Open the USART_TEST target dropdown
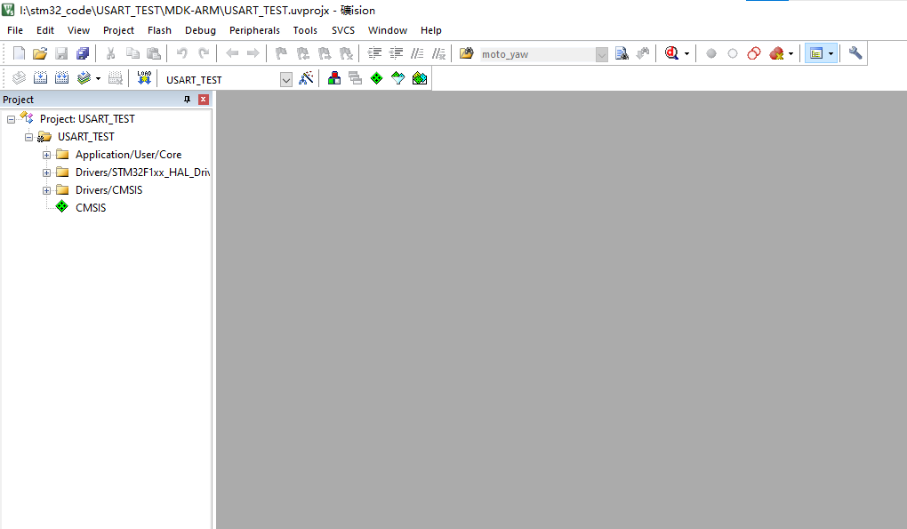This screenshot has width=907, height=529. (x=285, y=80)
